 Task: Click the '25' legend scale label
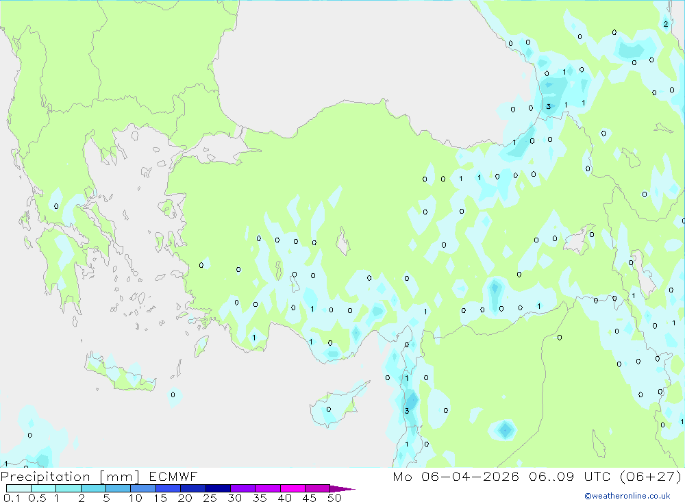coord(210,498)
